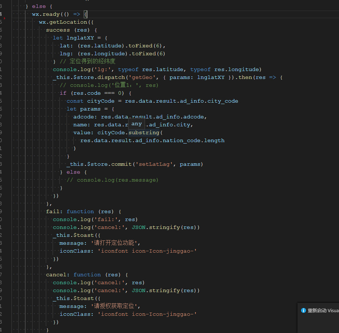The image size is (339, 333).
Task: Click the blue info icon in notification
Action: pos(303,311)
